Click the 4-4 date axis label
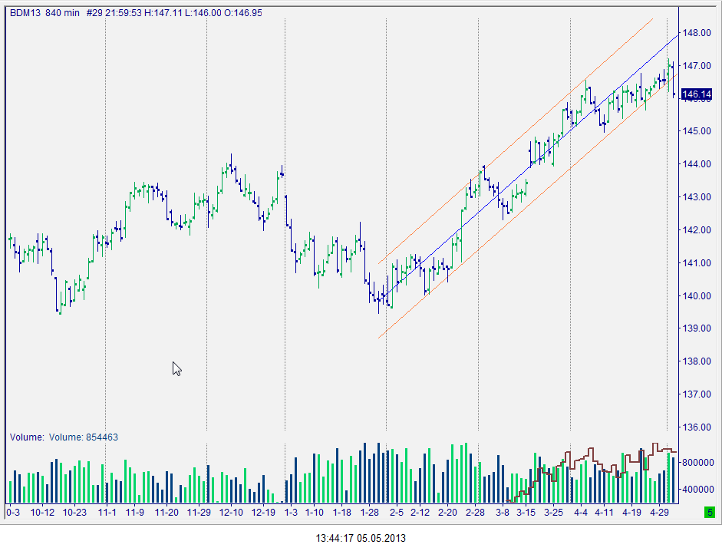 [581, 513]
